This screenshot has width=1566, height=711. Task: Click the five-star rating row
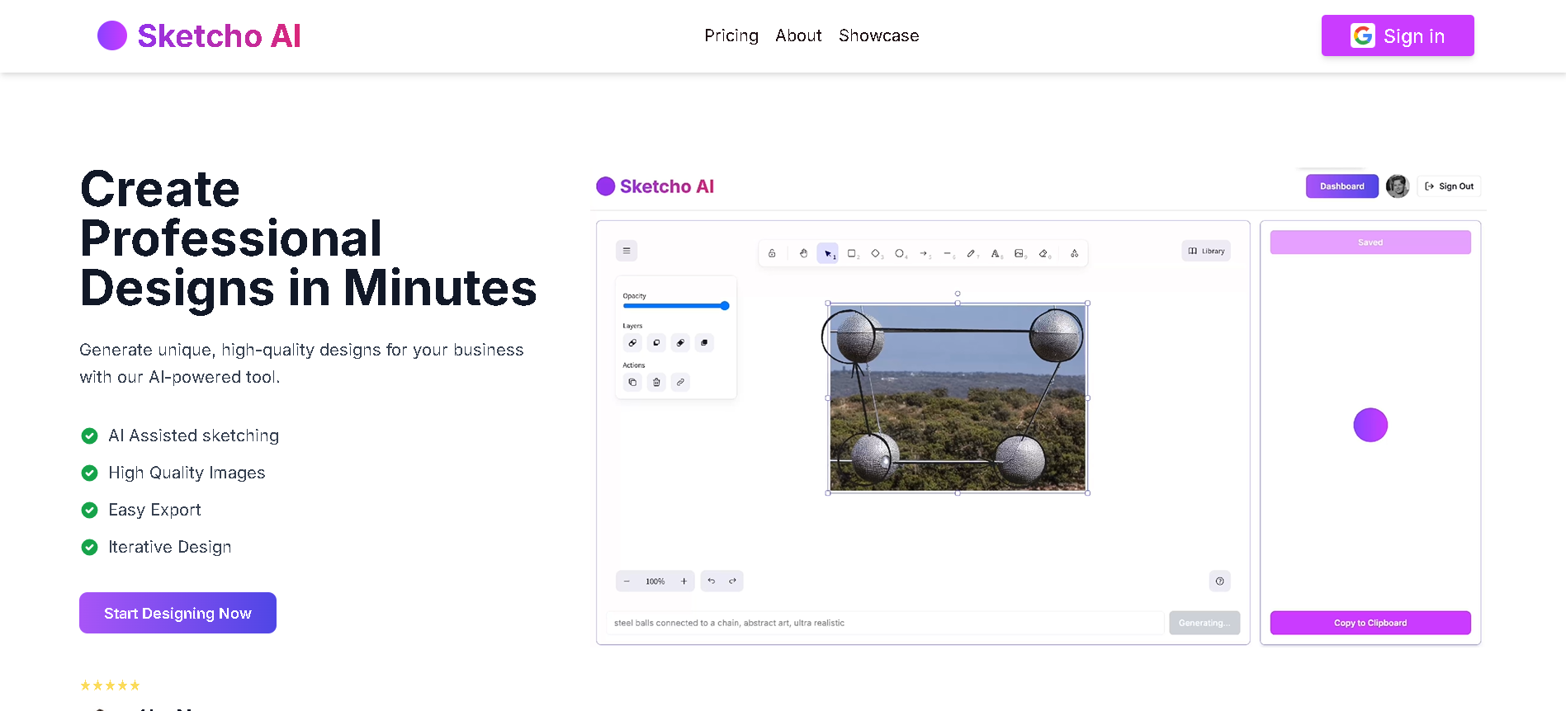click(x=110, y=685)
